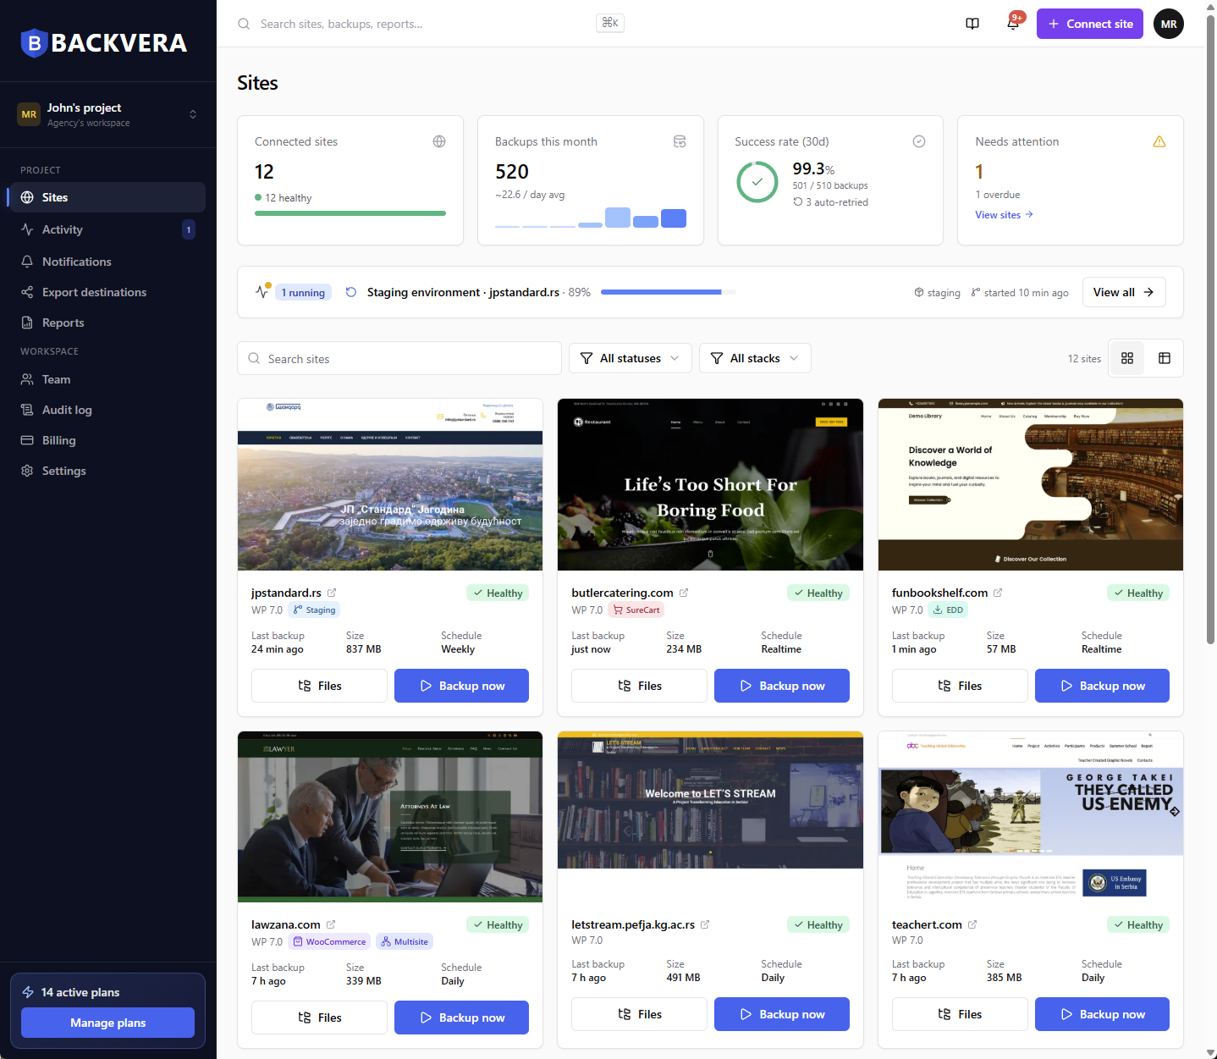Viewport: 1217px width, 1059px height.
Task: Open external link icon next to funbookshelf.com
Action: (998, 593)
